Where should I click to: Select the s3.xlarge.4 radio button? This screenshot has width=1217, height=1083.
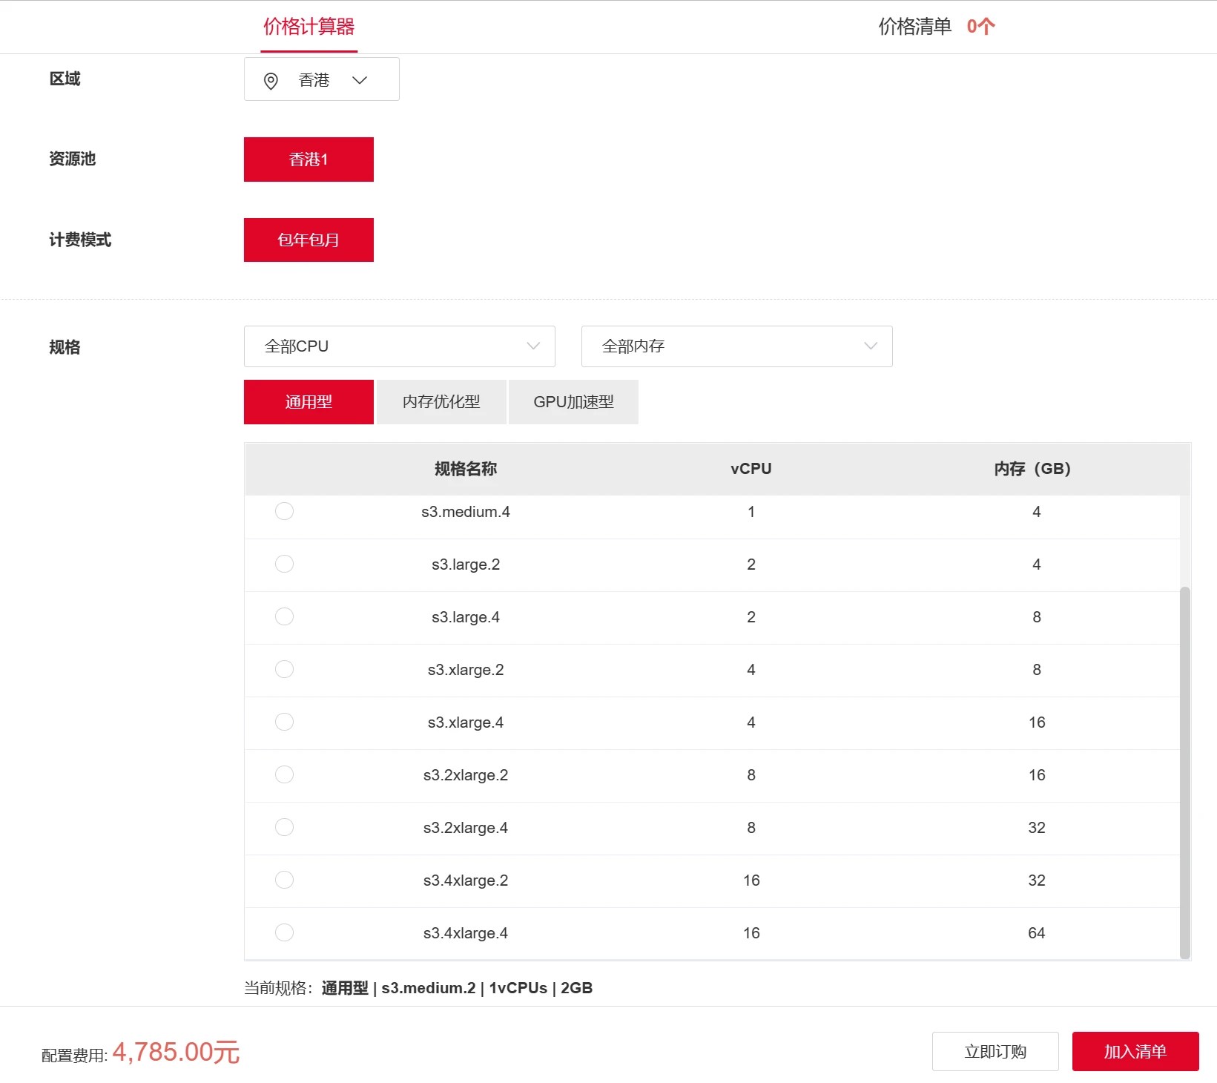(284, 722)
